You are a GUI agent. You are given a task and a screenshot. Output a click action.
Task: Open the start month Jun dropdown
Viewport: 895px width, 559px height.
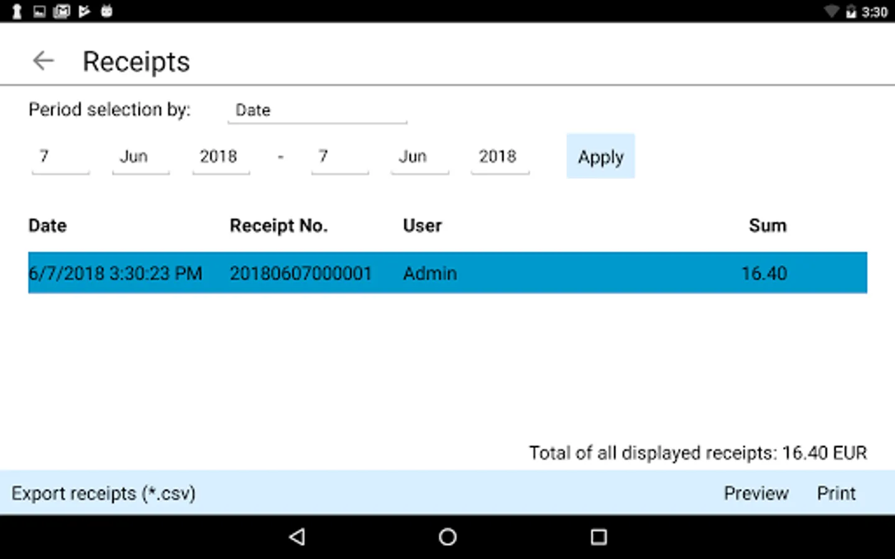tap(140, 157)
